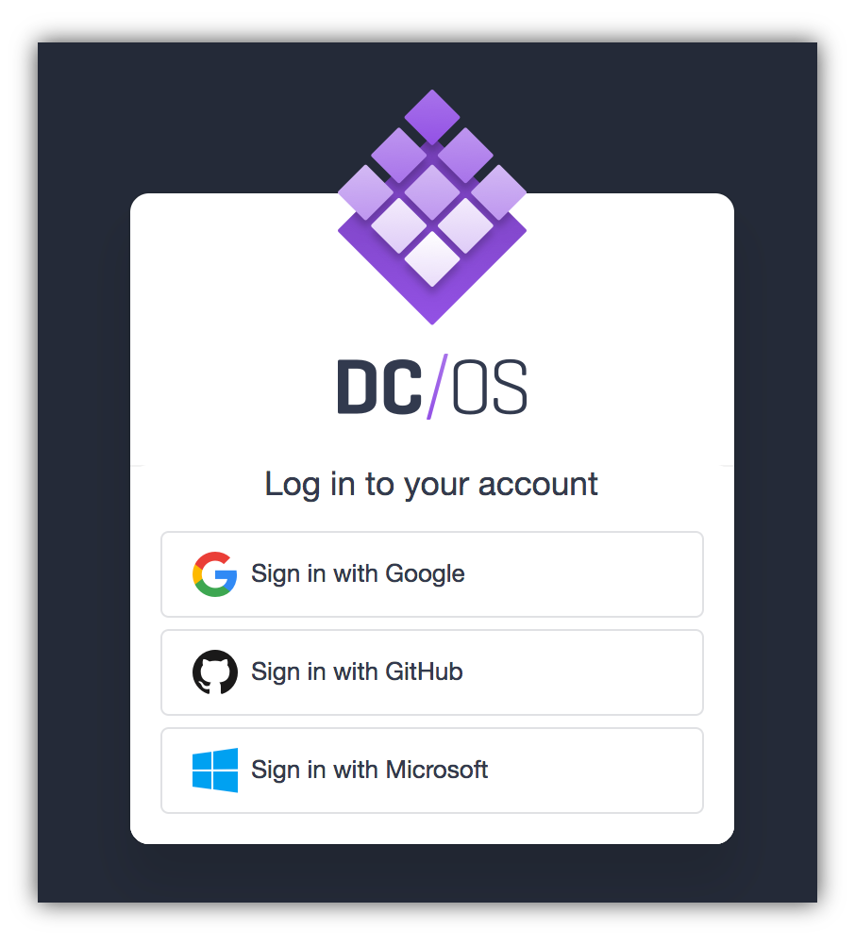Click the center tile of the diamond logo

coord(431,192)
